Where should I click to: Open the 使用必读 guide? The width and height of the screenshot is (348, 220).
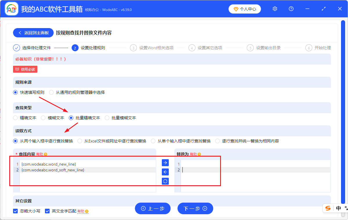(25, 69)
